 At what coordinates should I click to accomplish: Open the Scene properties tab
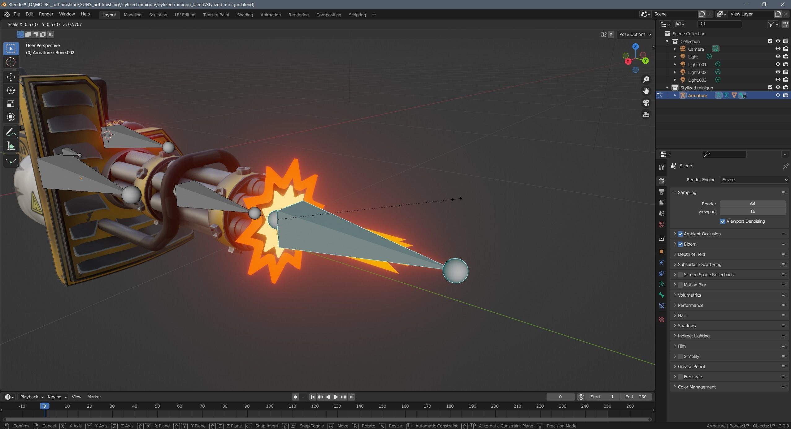[662, 214]
